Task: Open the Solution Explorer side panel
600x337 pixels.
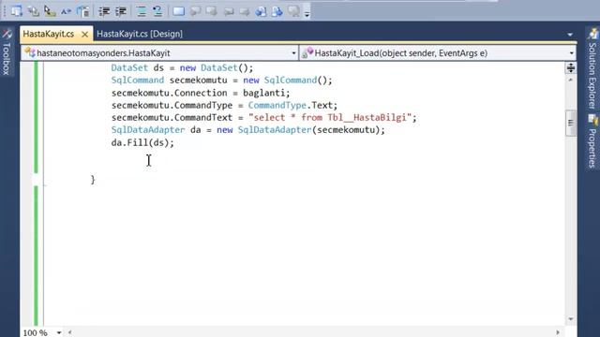Action: (592, 68)
